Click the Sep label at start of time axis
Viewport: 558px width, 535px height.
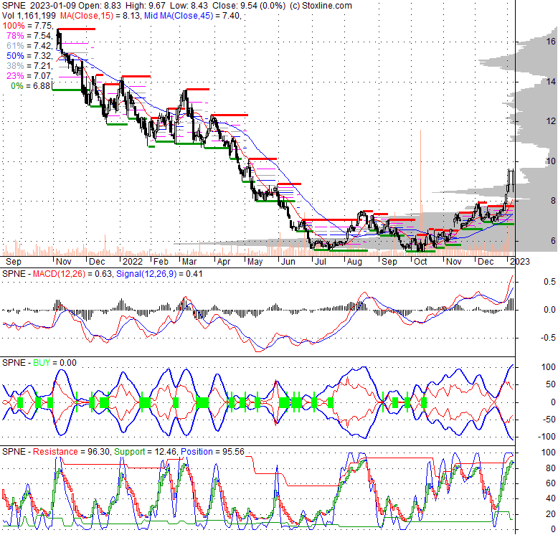tap(14, 262)
